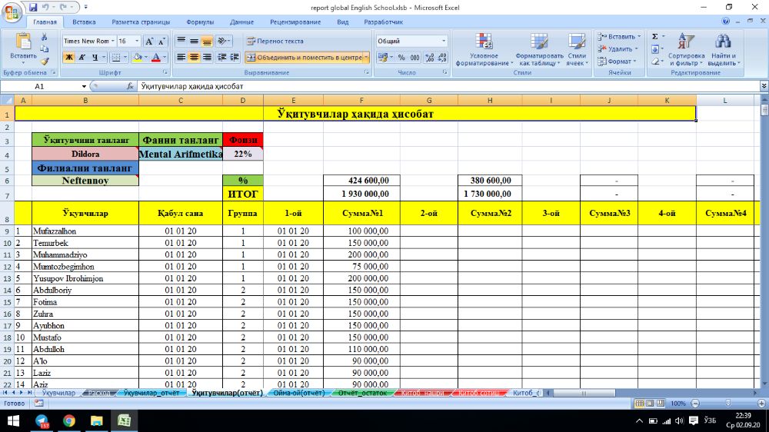Screen dimensions: 769x432
Task: Click Форматировать как таблицу button
Action: [540, 49]
